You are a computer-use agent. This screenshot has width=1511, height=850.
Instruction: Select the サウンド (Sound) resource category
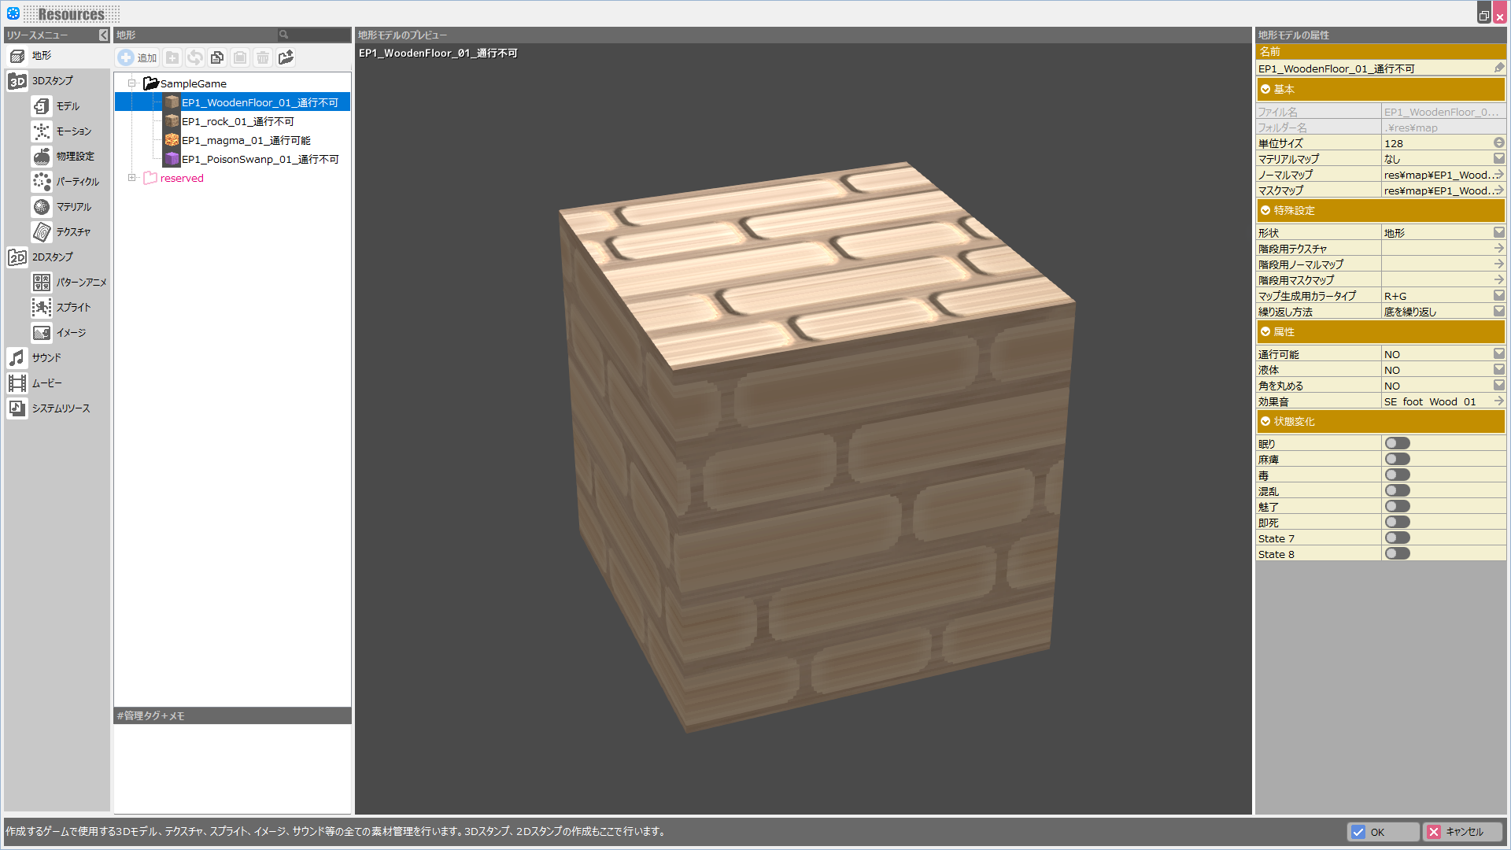coord(46,358)
